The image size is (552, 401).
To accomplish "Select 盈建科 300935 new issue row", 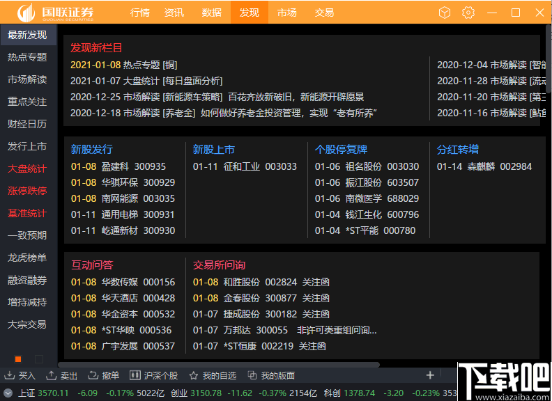I will click(118, 166).
